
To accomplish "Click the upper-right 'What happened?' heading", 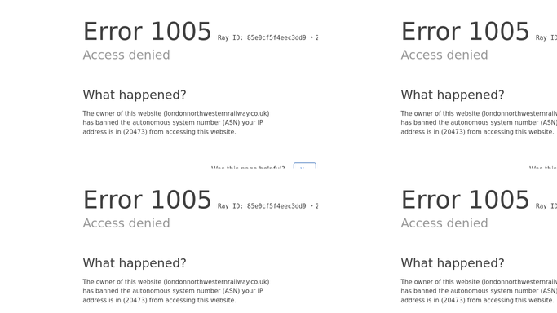I will [453, 95].
